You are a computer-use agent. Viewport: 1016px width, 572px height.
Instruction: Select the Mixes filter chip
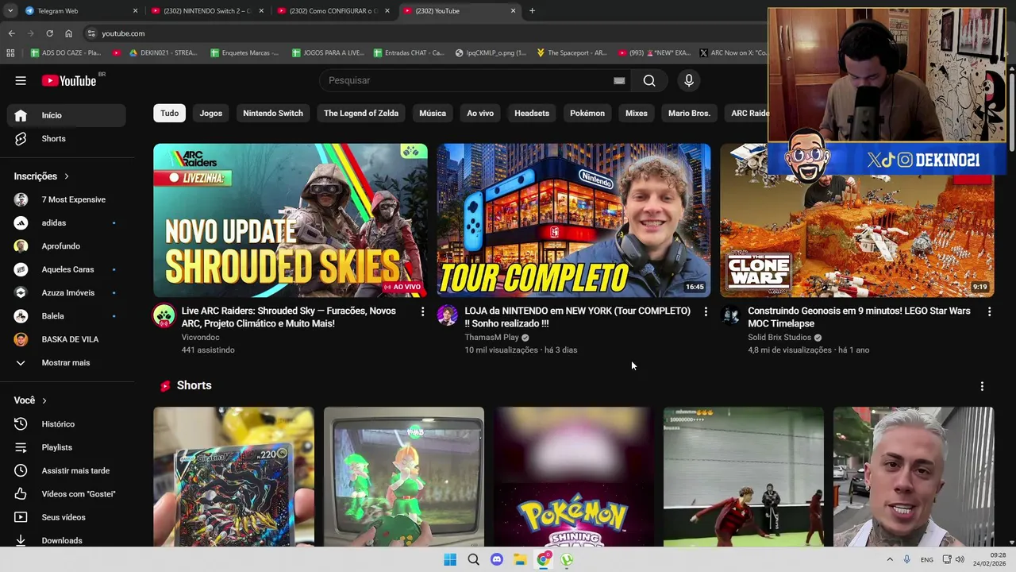pos(637,113)
